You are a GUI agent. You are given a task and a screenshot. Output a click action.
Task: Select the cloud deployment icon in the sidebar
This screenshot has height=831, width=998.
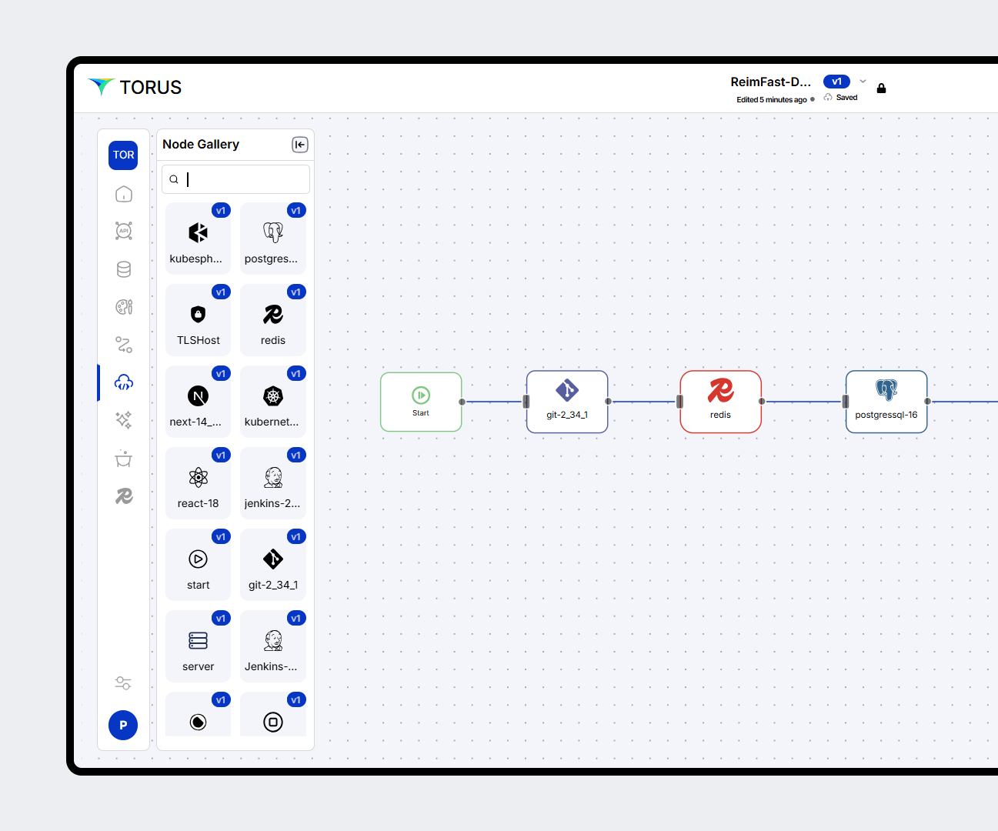[x=123, y=382]
